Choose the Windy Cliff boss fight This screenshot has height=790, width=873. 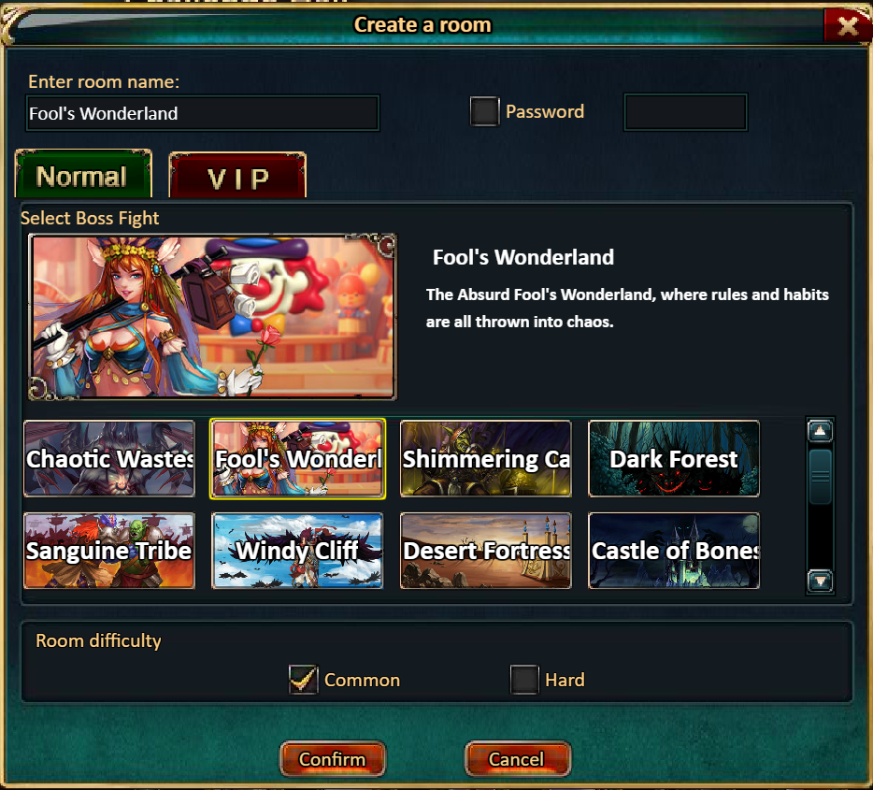[x=297, y=551]
